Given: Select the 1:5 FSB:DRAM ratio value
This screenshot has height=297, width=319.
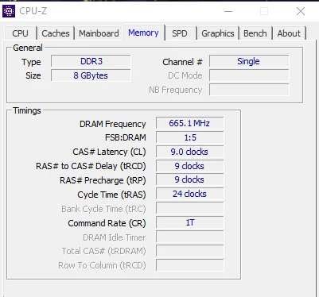Looking at the screenshot, I should 190,137.
